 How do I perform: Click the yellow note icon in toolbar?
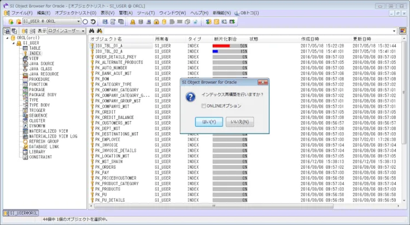click(216, 22)
